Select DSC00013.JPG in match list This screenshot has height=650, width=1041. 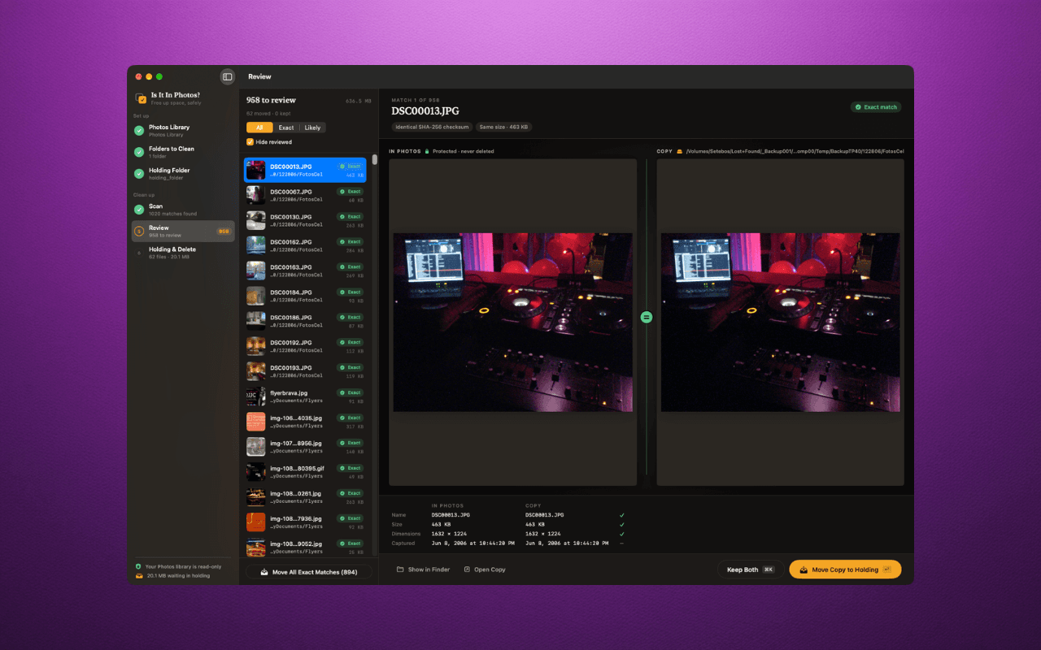[305, 170]
